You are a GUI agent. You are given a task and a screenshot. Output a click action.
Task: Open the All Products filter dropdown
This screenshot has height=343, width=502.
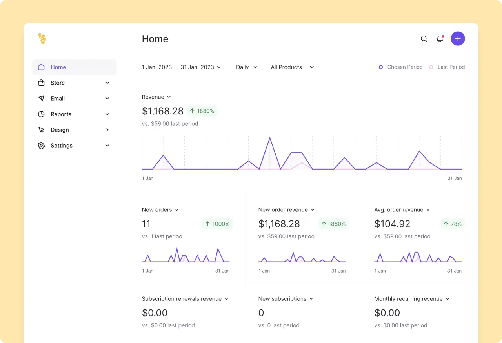tap(291, 67)
